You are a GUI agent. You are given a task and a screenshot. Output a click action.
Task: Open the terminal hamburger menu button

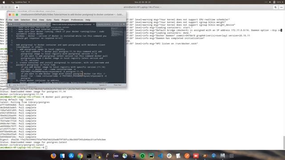click(x=281, y=7)
